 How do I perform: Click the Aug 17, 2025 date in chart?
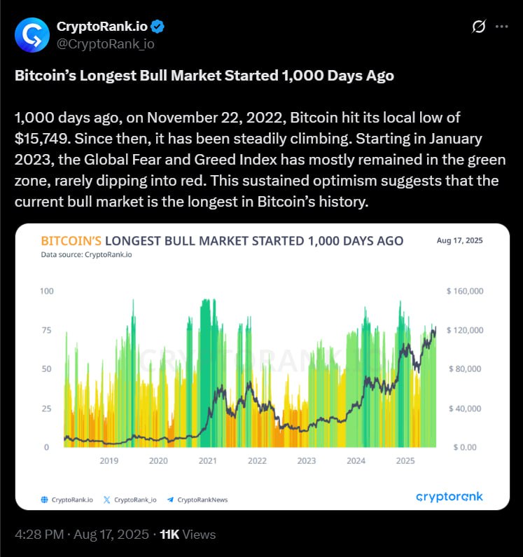pyautogui.click(x=459, y=240)
